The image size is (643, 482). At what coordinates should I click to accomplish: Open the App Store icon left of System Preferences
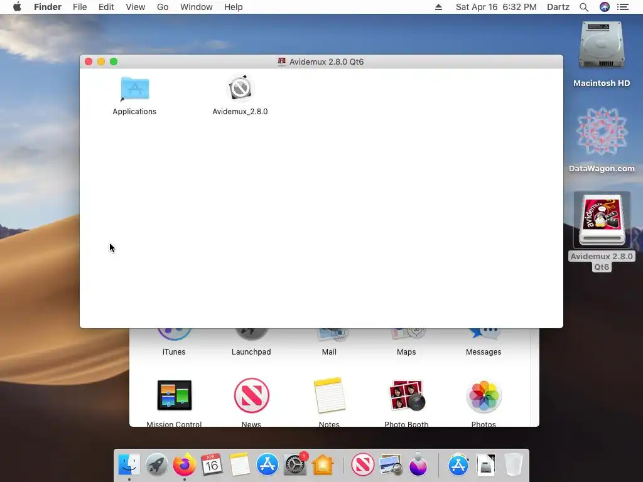click(x=267, y=464)
